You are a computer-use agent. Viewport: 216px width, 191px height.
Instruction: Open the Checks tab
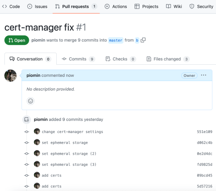tap(121, 59)
